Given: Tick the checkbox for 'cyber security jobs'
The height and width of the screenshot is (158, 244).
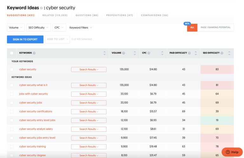Looking at the screenshot, I should pos(12,103).
